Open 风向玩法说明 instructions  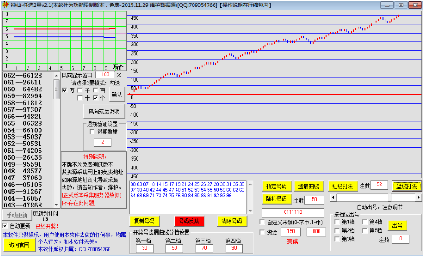coord(104,112)
